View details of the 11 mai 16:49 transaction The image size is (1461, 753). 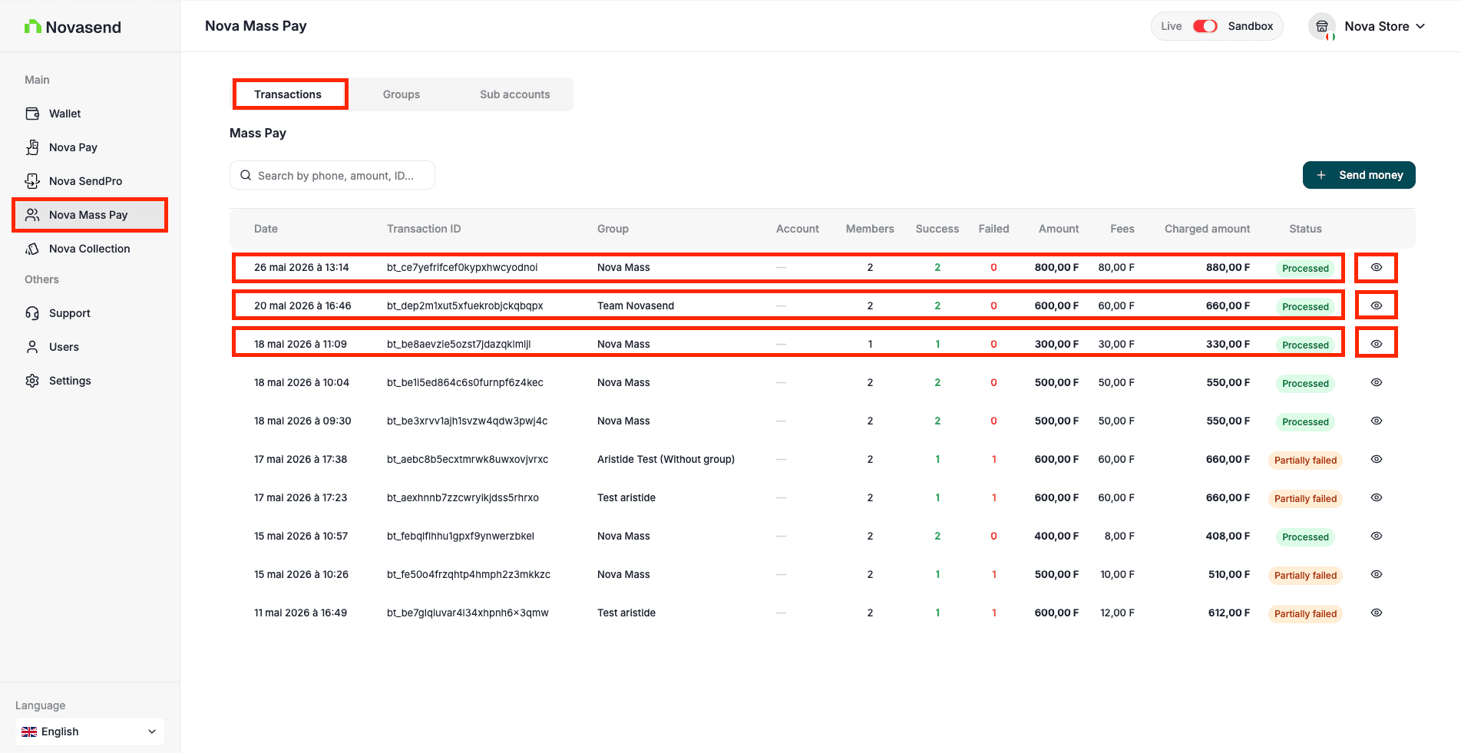1377,613
